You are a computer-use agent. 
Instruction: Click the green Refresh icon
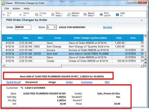tap(69, 15)
